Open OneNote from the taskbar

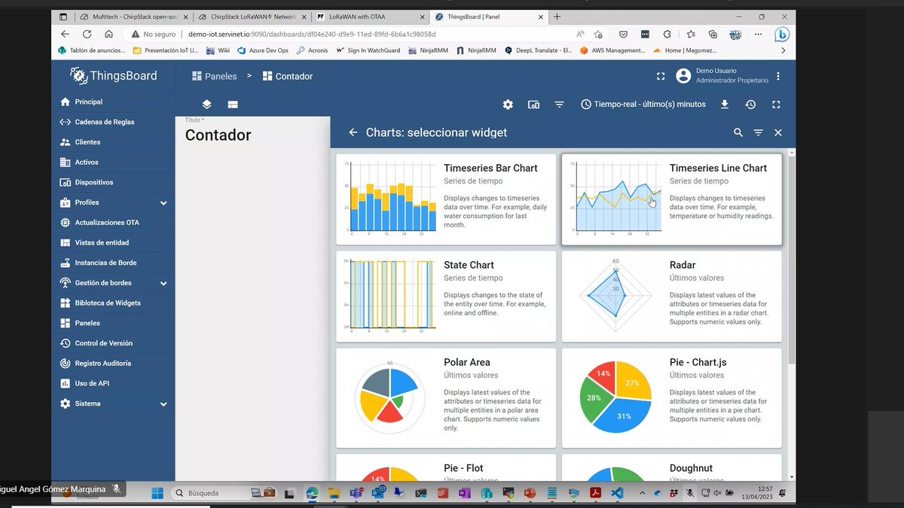pos(464,493)
